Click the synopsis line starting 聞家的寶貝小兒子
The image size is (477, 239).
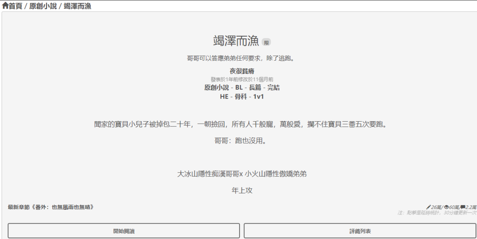241,124
